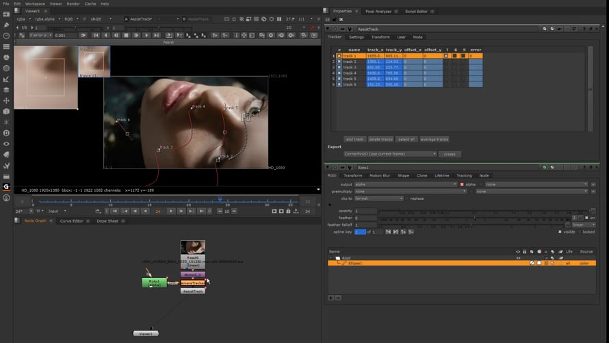
Task: Toggle the visible checkbox in Roto panel
Action: coord(560,231)
